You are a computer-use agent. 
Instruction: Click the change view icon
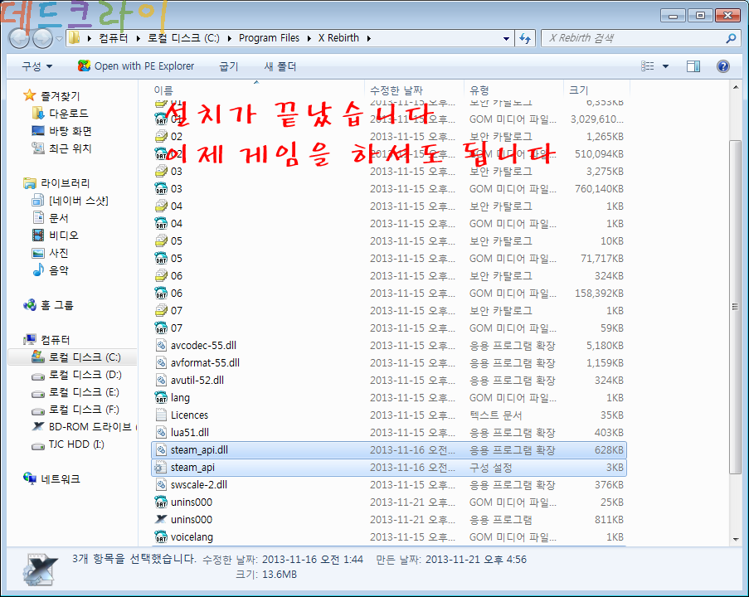point(648,66)
